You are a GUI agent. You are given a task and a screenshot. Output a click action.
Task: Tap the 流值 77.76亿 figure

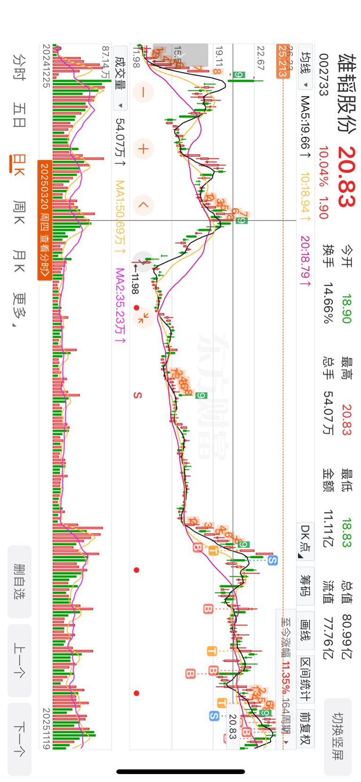pos(328,638)
